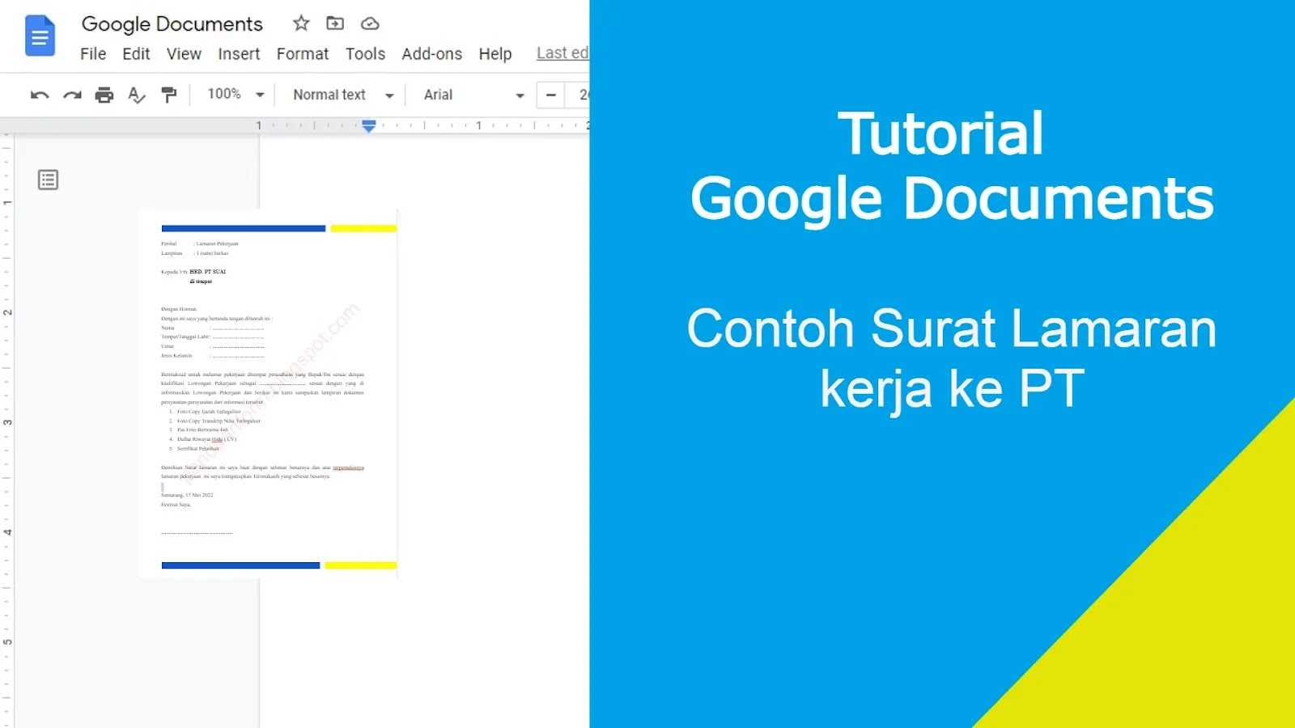Click the indent marker on ruler

(x=369, y=125)
